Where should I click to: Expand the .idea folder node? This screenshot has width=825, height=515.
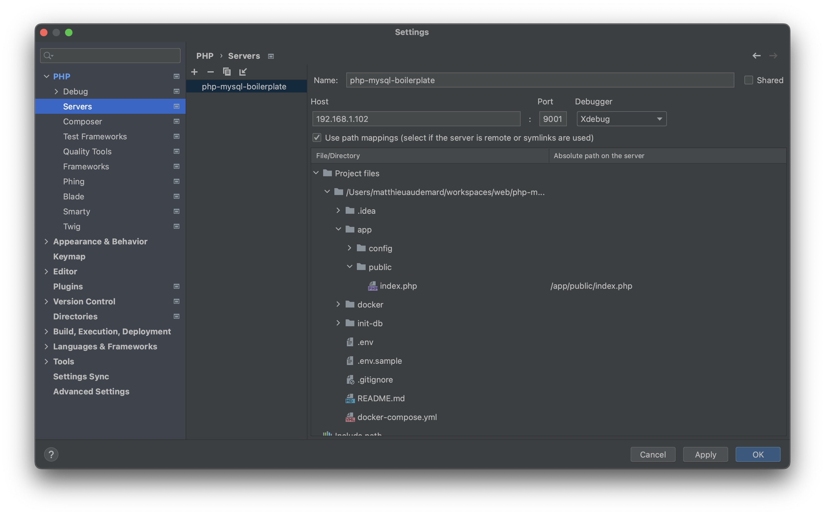338,211
